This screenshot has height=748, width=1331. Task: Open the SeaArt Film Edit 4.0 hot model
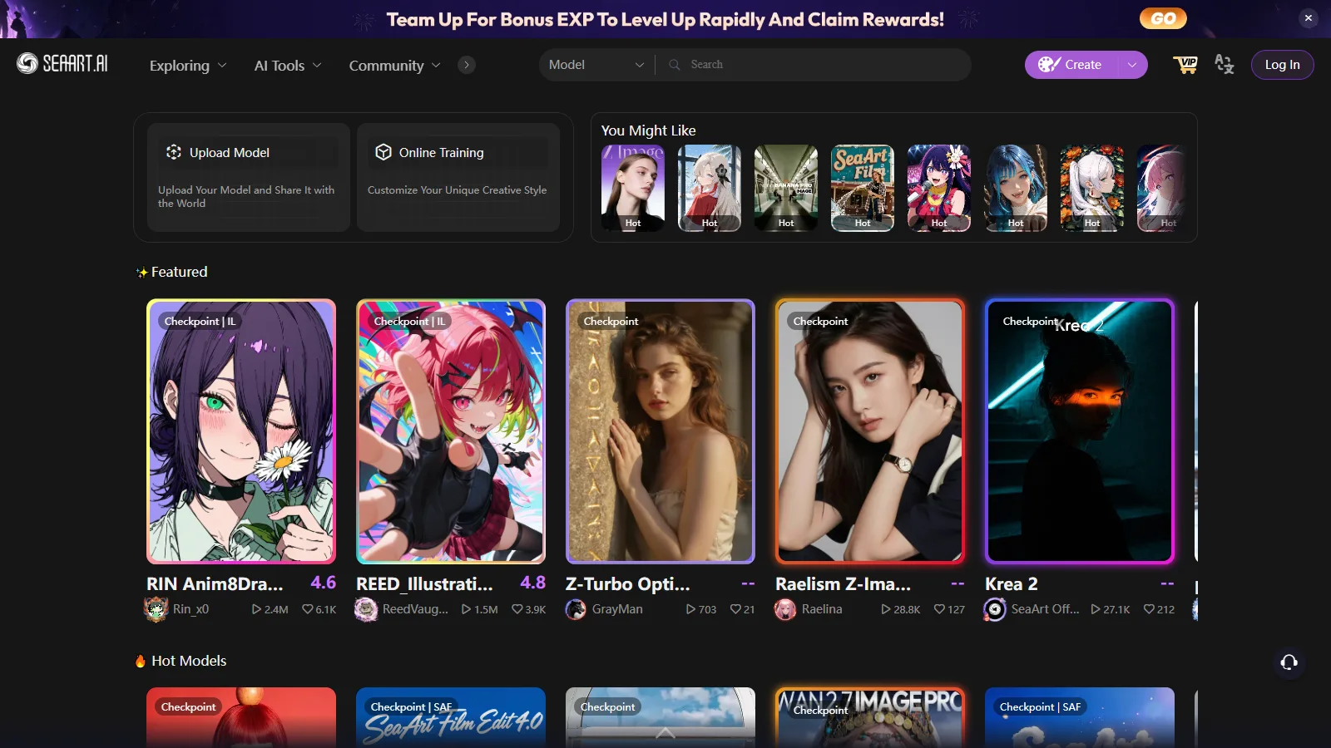[451, 717]
